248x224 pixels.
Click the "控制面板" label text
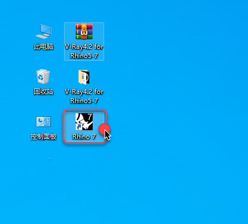coord(43,137)
